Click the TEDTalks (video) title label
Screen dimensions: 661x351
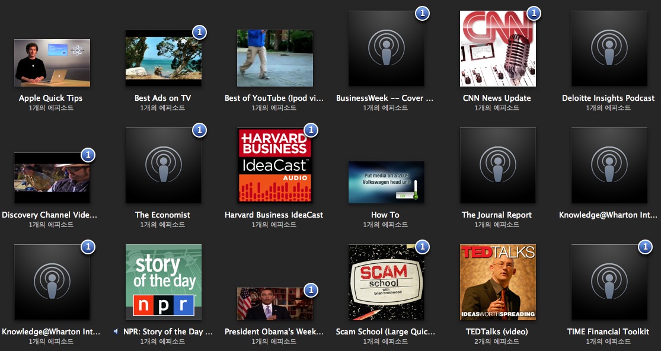coord(497,331)
